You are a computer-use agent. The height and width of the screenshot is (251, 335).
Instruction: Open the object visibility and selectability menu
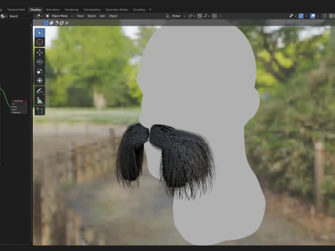[x=292, y=16]
